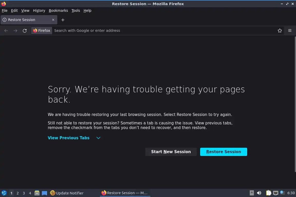Click the Restore Session button
The width and height of the screenshot is (296, 197).
click(x=224, y=152)
